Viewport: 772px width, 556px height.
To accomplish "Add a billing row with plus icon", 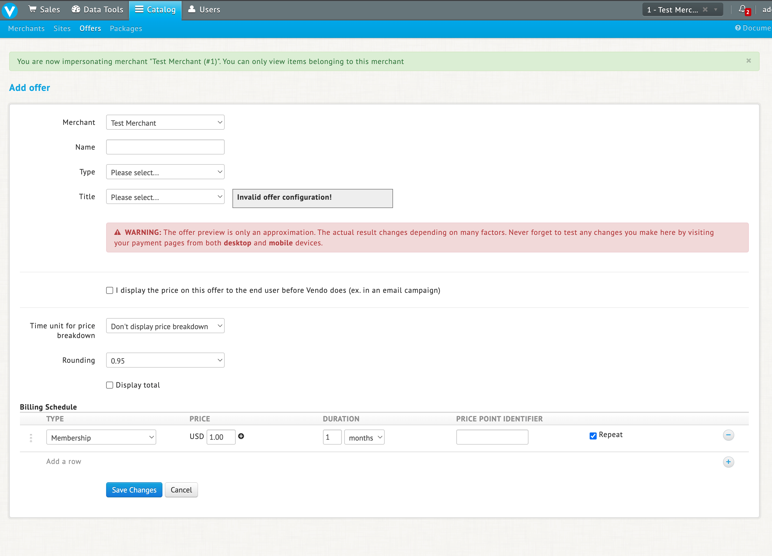I will pos(728,462).
